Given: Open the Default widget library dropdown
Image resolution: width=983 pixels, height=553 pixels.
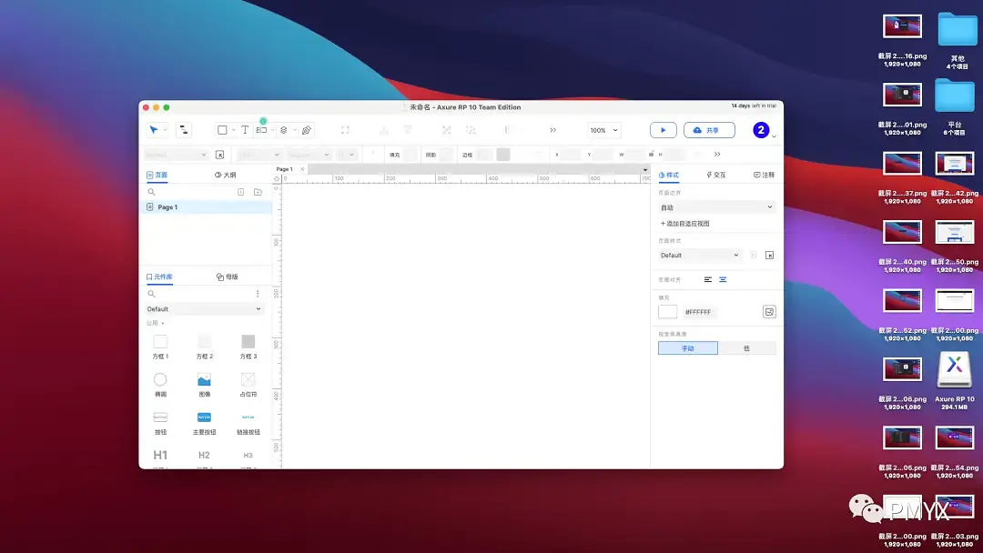Looking at the screenshot, I should (205, 309).
